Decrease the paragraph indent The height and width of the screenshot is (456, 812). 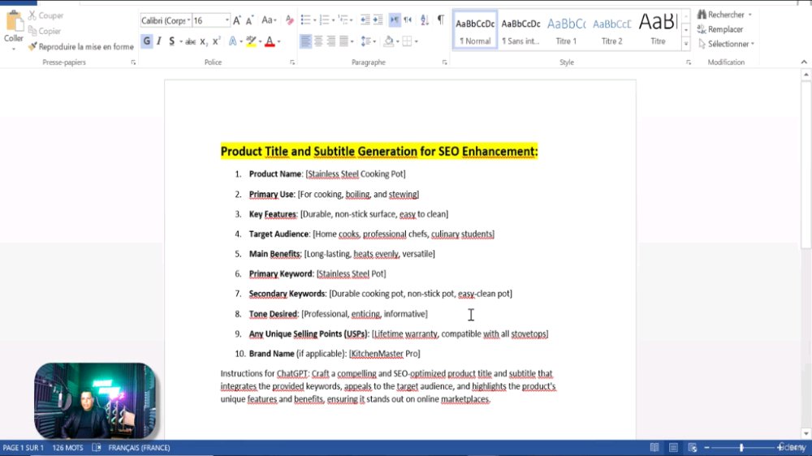pyautogui.click(x=365, y=20)
